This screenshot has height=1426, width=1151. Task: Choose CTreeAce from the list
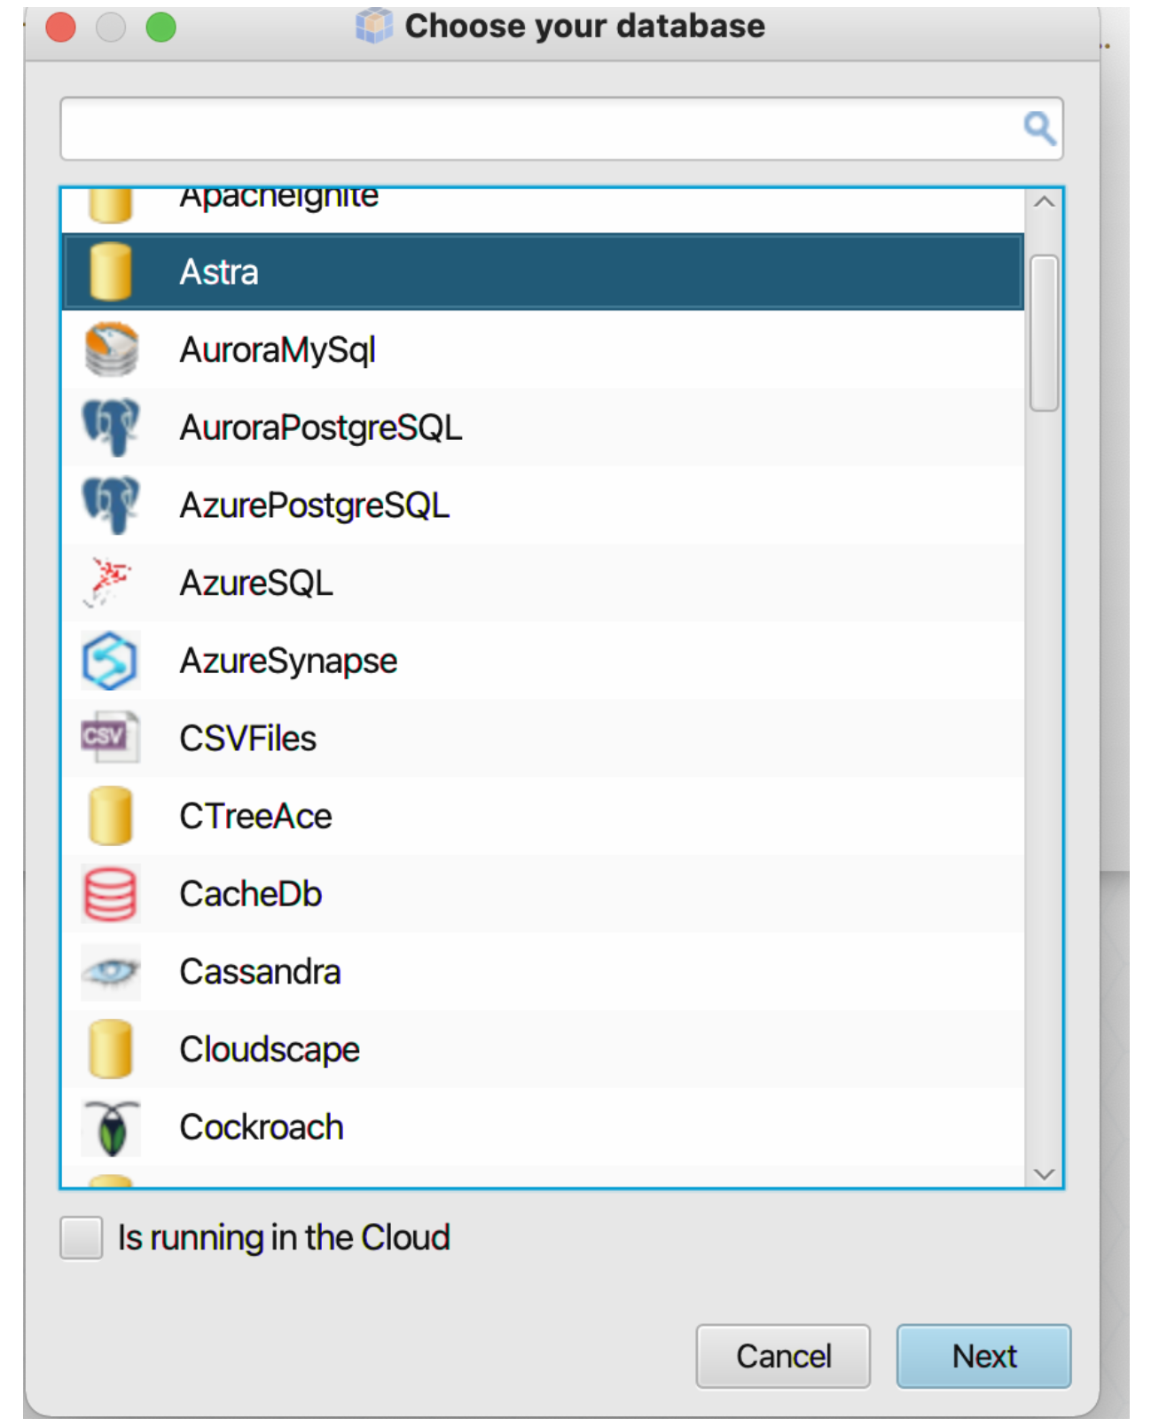(x=543, y=816)
